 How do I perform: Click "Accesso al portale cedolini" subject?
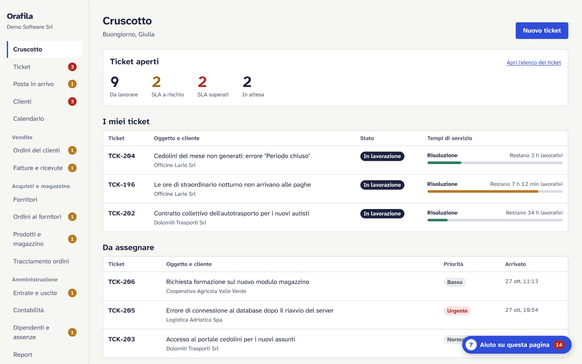pos(231,339)
